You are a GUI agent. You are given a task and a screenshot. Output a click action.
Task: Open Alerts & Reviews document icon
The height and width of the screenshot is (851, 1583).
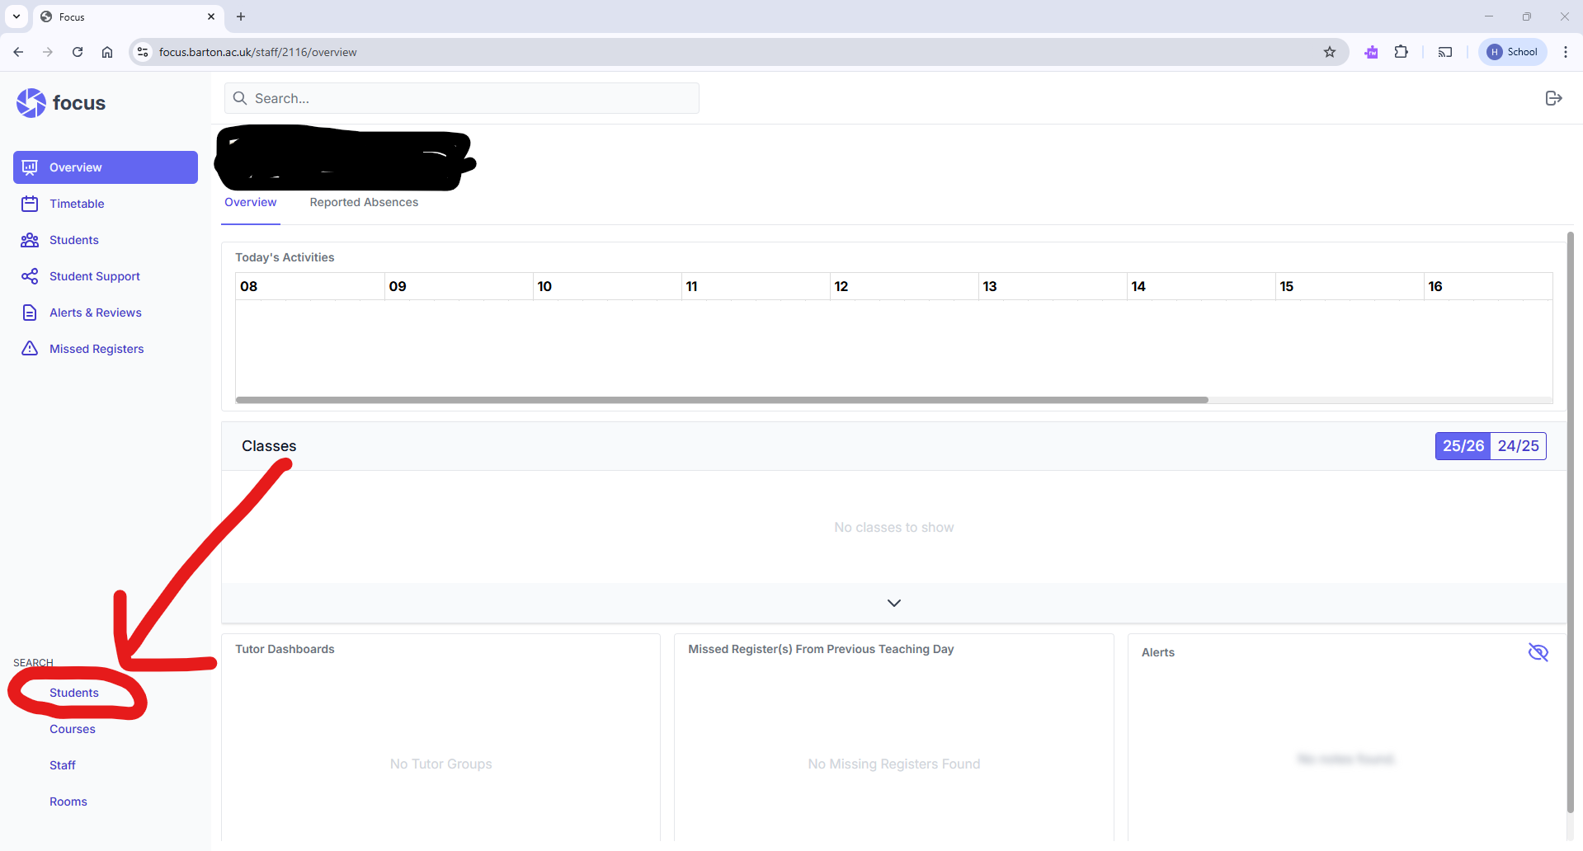[x=30, y=313]
